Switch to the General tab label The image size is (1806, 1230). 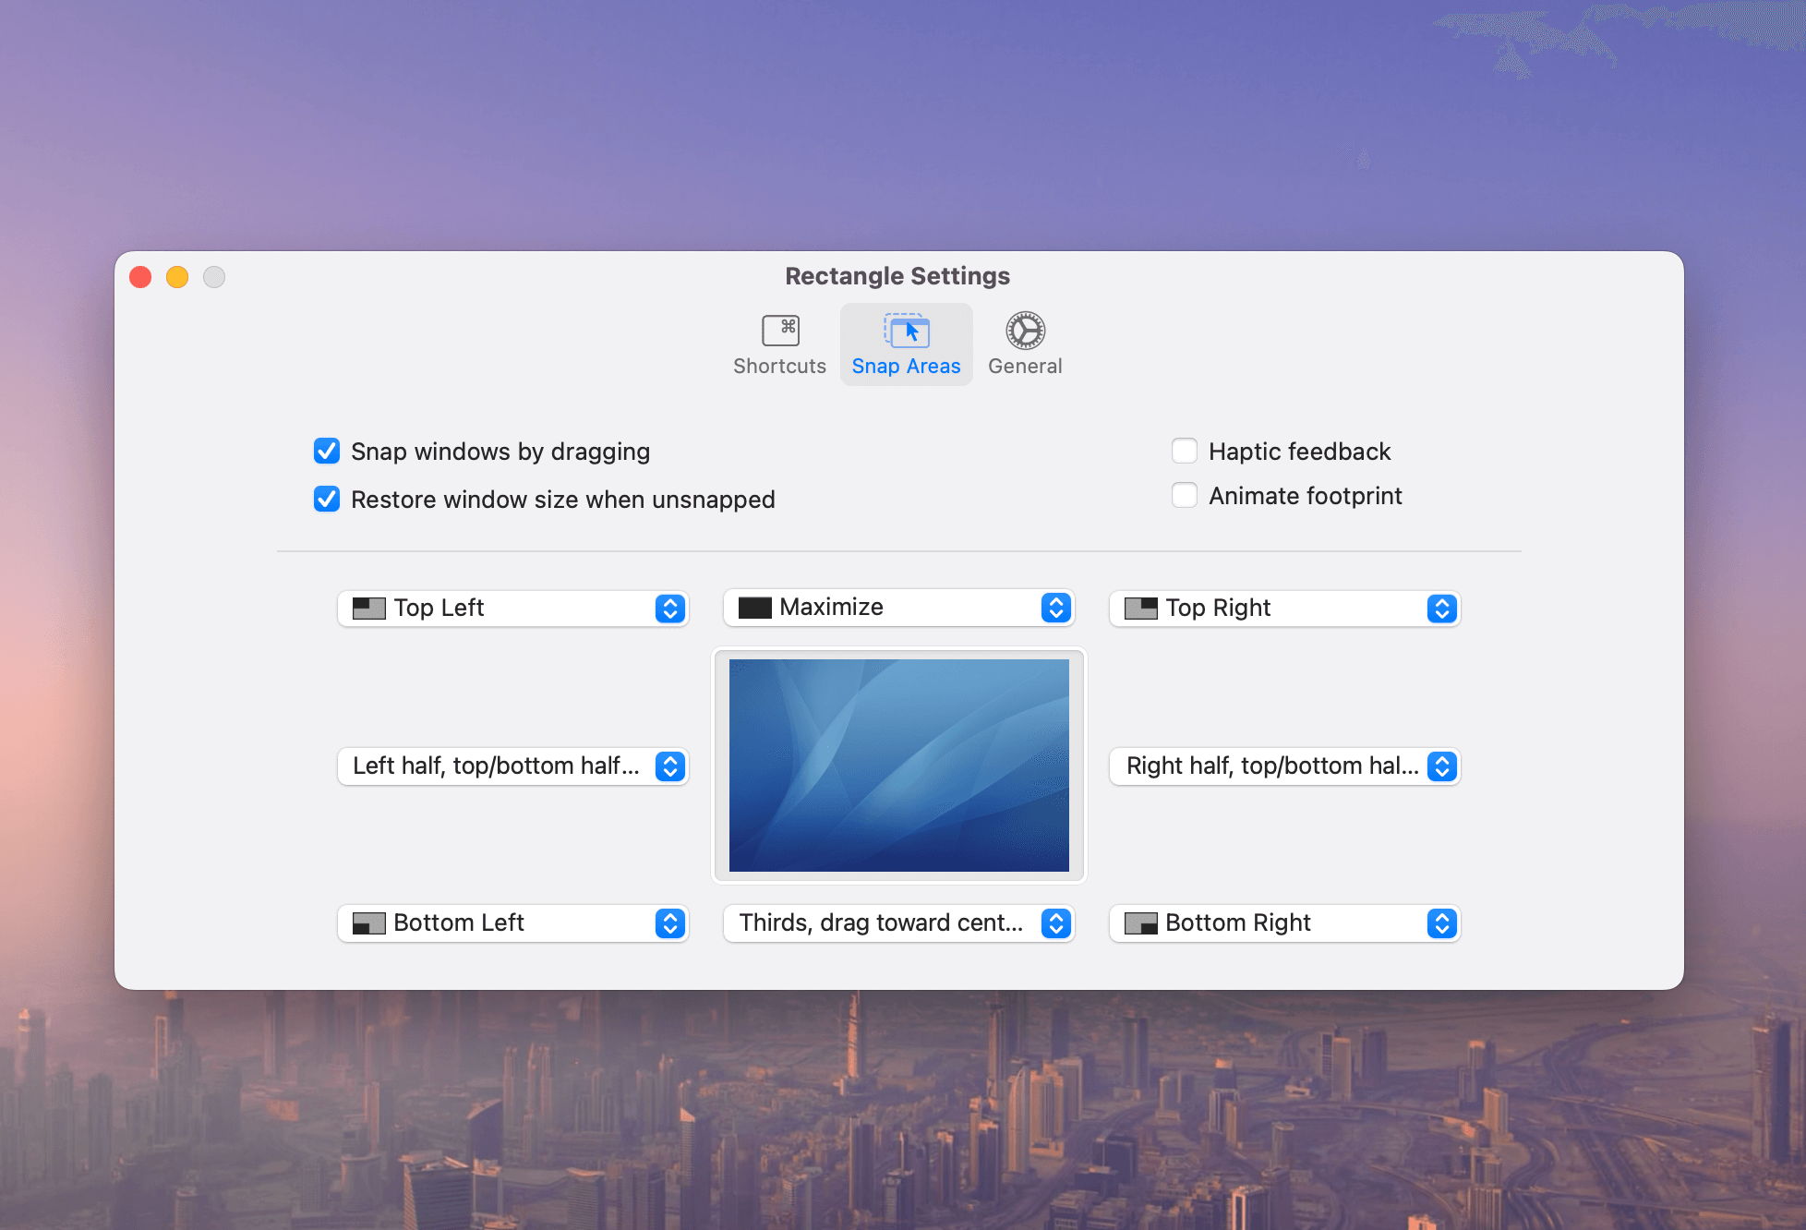point(1025,367)
